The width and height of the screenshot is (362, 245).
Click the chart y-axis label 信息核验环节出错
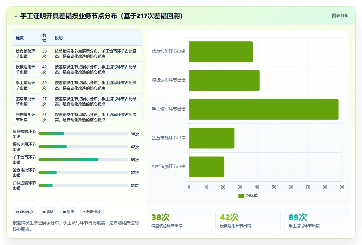coord(168,51)
